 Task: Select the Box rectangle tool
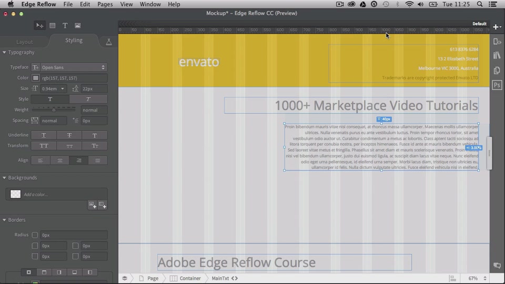pos(52,25)
